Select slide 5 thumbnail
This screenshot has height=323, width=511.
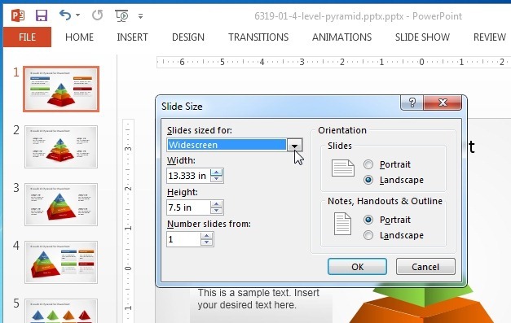tap(61, 311)
